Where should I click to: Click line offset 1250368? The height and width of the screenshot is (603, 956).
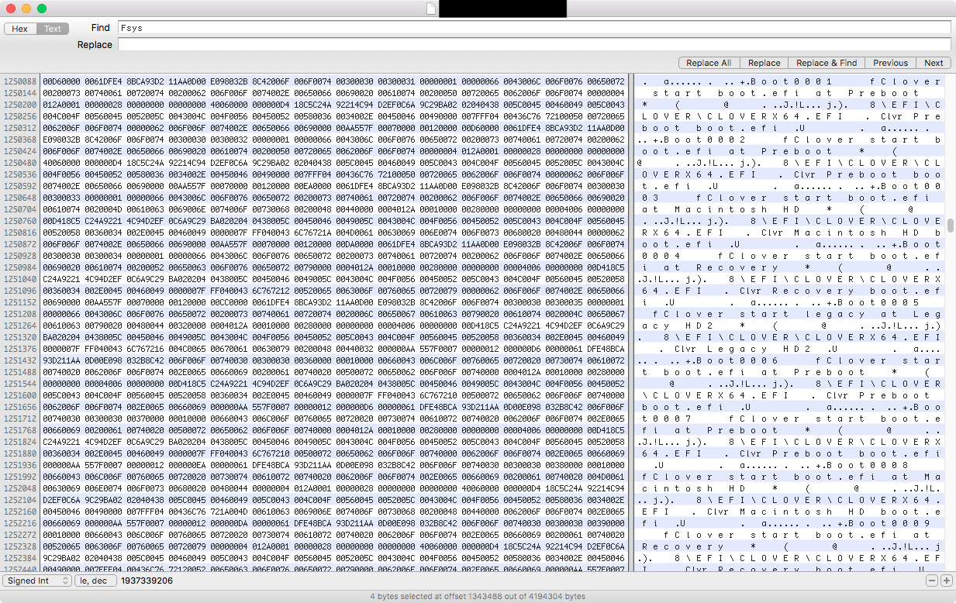(x=19, y=140)
